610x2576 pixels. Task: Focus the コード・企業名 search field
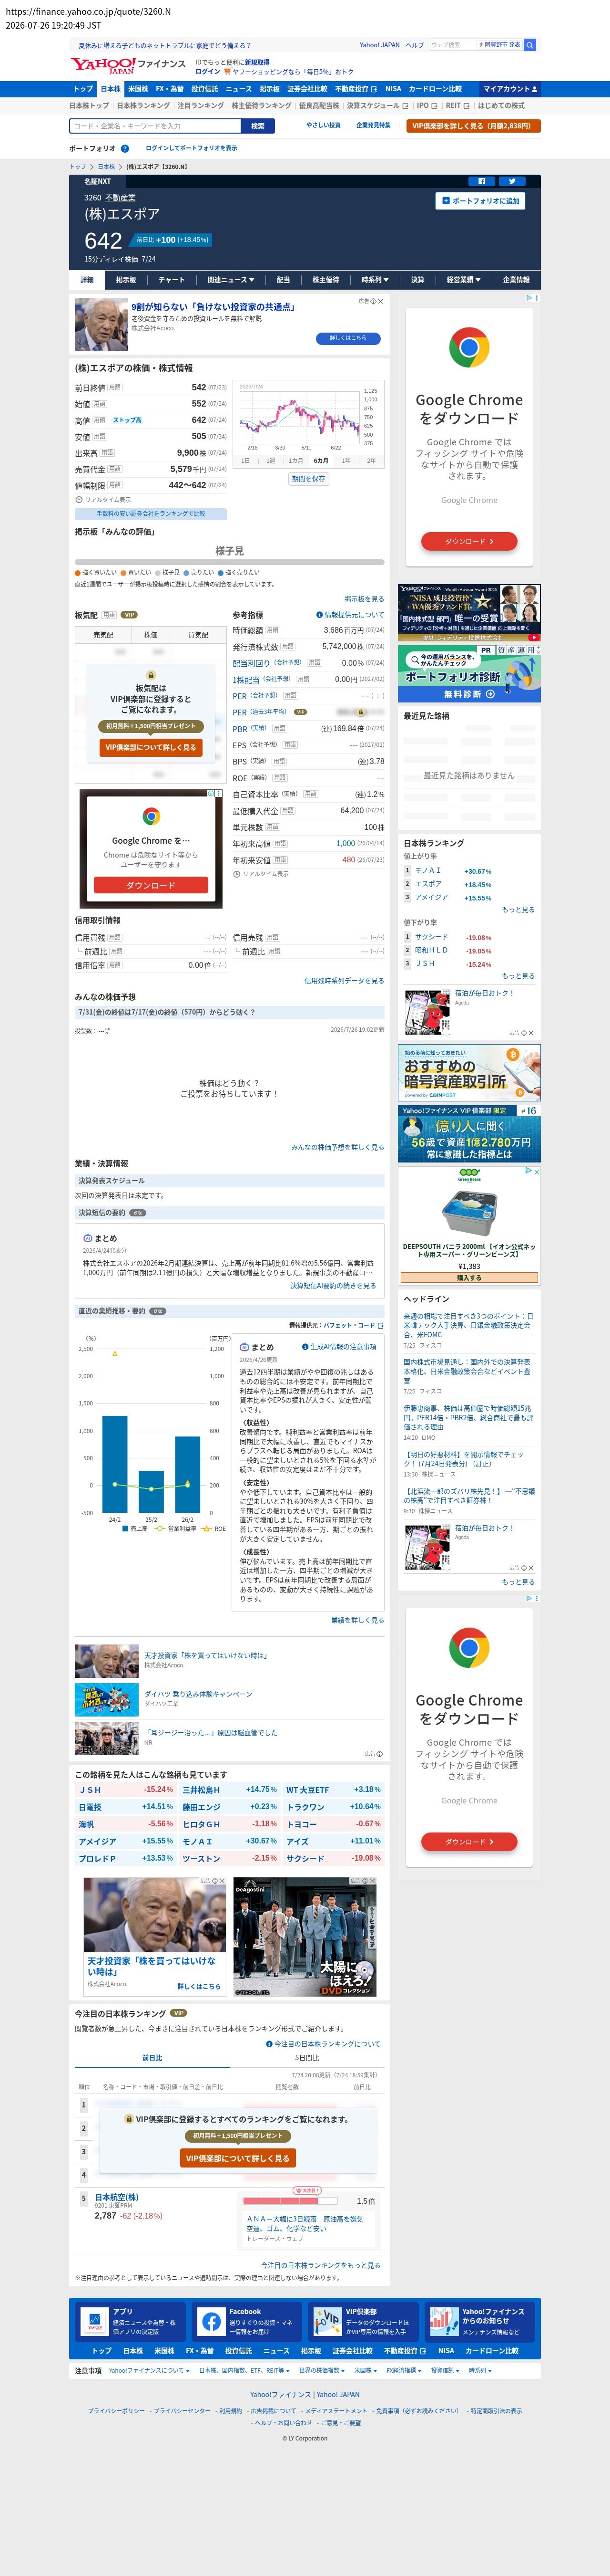point(156,126)
